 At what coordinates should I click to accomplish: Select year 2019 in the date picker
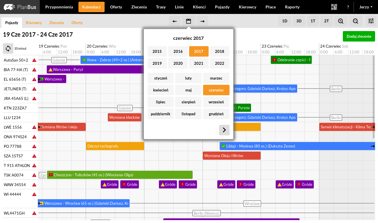click(157, 63)
